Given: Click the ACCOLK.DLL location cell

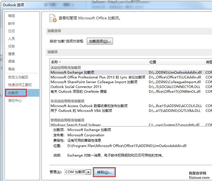Looking at the screenshot, I should [x=175, y=106].
